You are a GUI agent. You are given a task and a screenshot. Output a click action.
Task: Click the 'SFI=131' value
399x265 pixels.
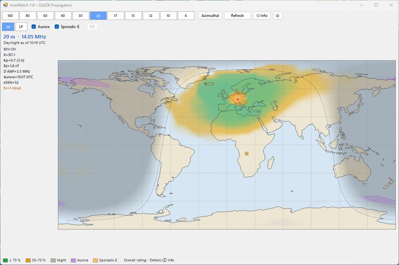tap(9, 49)
